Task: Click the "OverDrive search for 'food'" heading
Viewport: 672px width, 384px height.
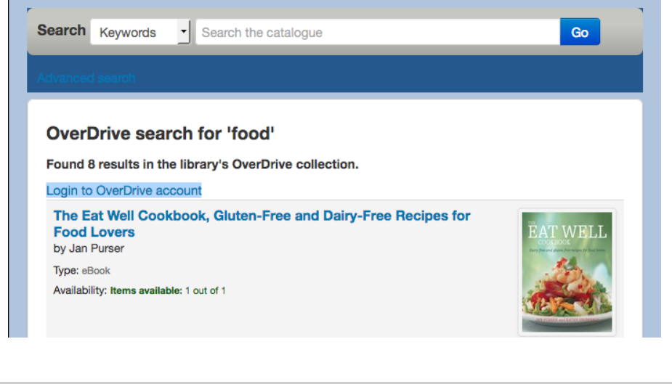Action: click(161, 134)
